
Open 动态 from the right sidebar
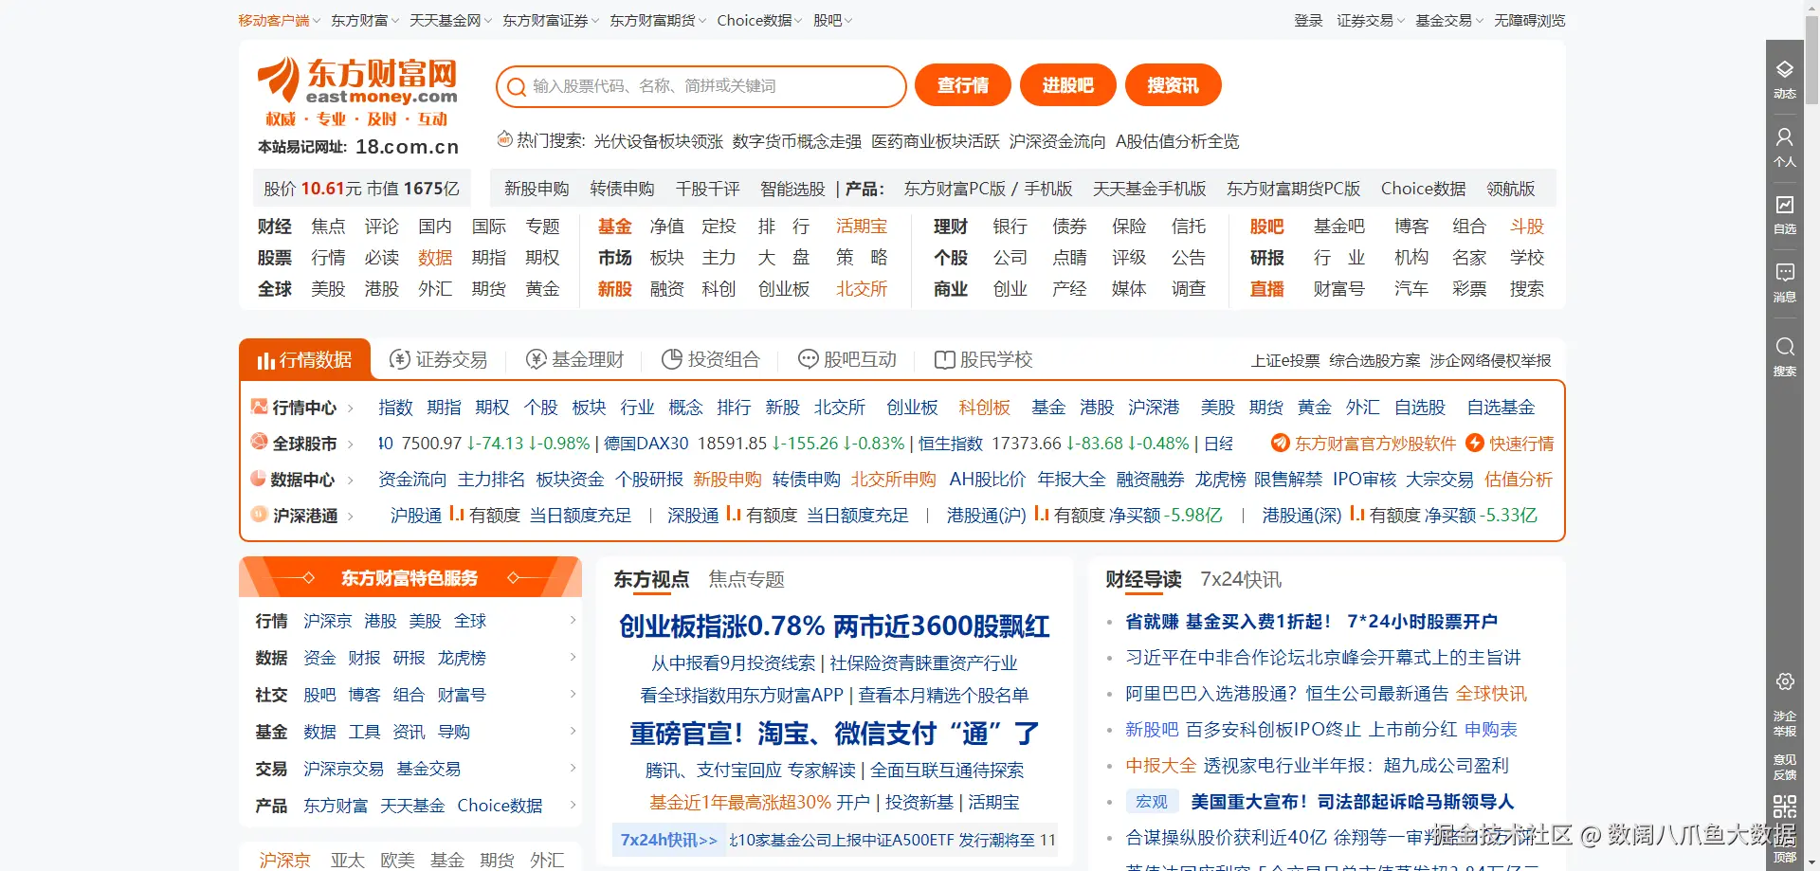coord(1785,79)
